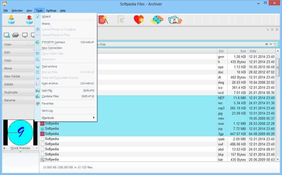Screen dimensions: 282x175
Task: Open the Selection menu
Action: 17,11
